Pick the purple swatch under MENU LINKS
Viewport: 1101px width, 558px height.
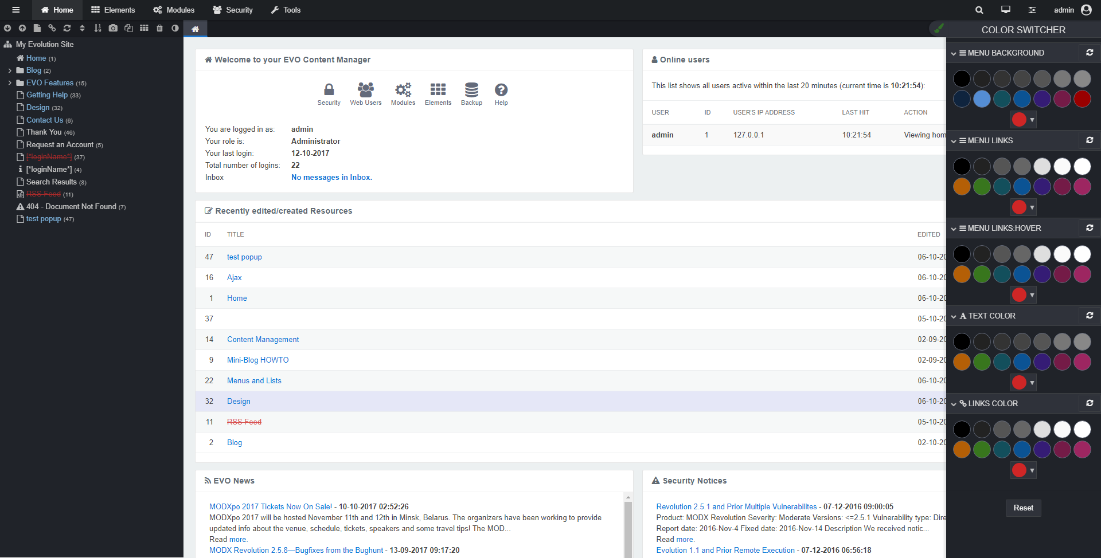pyautogui.click(x=1042, y=186)
